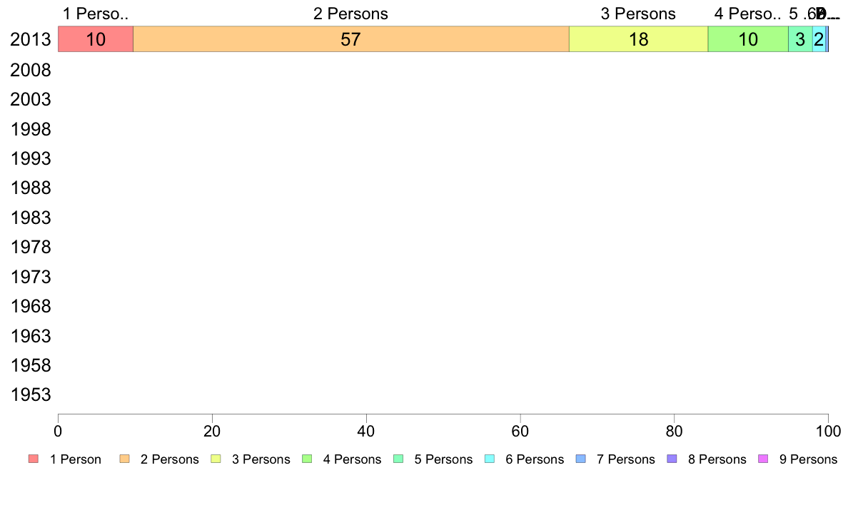Click the 1988 year label
This screenshot has height=525, width=848.
[30, 188]
